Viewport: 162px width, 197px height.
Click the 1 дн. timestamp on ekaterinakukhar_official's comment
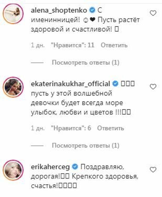pos(38,128)
